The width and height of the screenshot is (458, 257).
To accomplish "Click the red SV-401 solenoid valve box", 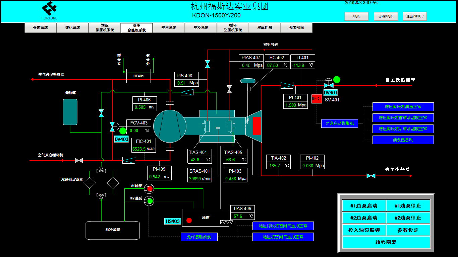I will pos(317,99).
